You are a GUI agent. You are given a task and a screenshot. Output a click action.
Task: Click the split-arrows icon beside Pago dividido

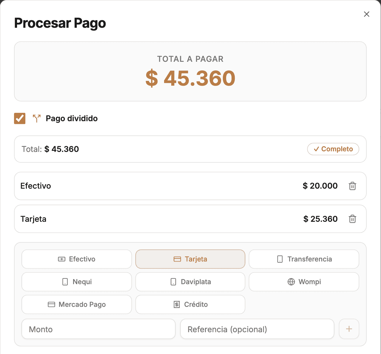point(36,118)
